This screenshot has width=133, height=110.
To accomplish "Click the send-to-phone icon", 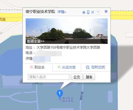I will tap(88, 12).
